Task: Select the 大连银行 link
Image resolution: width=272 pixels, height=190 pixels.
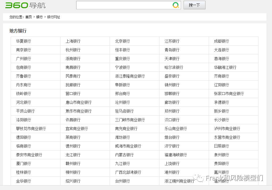Action: pos(221,50)
